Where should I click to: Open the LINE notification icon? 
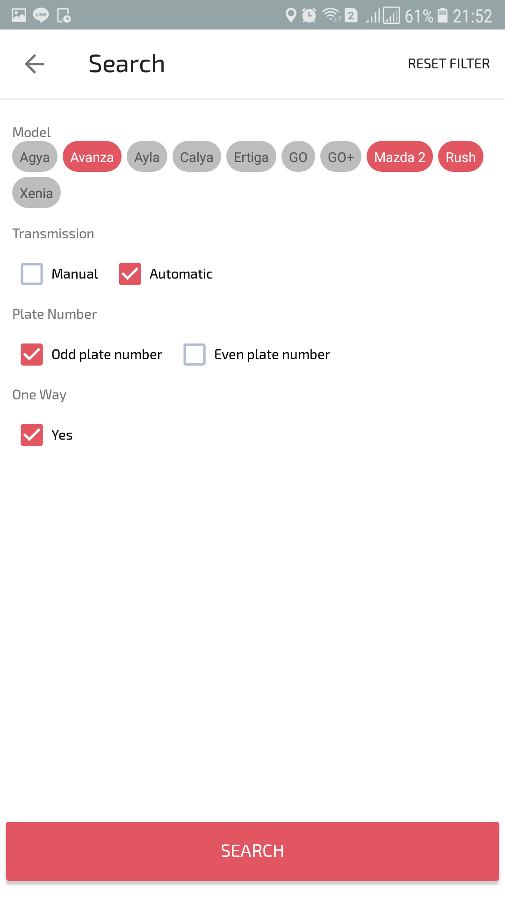click(41, 15)
